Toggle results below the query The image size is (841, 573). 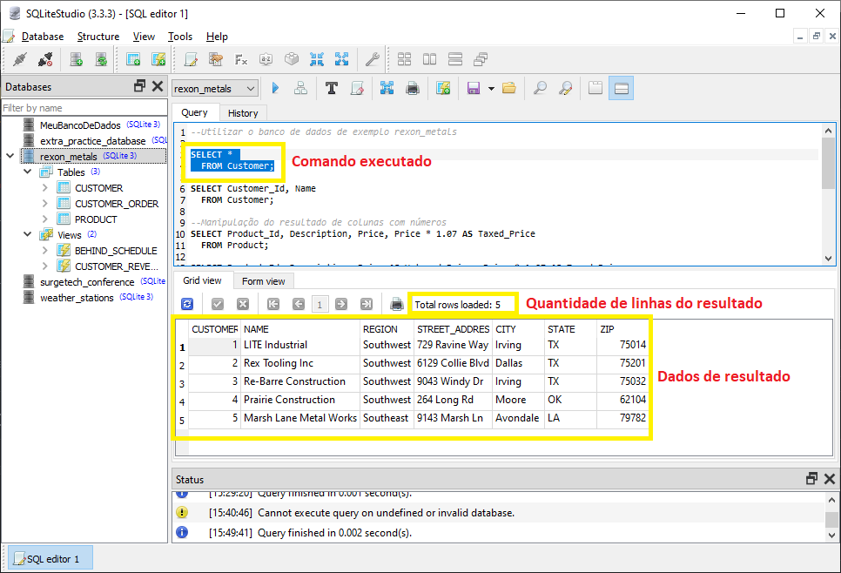[621, 88]
